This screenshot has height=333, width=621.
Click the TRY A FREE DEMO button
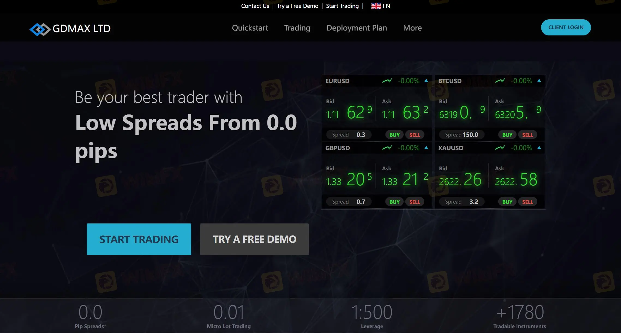click(254, 239)
